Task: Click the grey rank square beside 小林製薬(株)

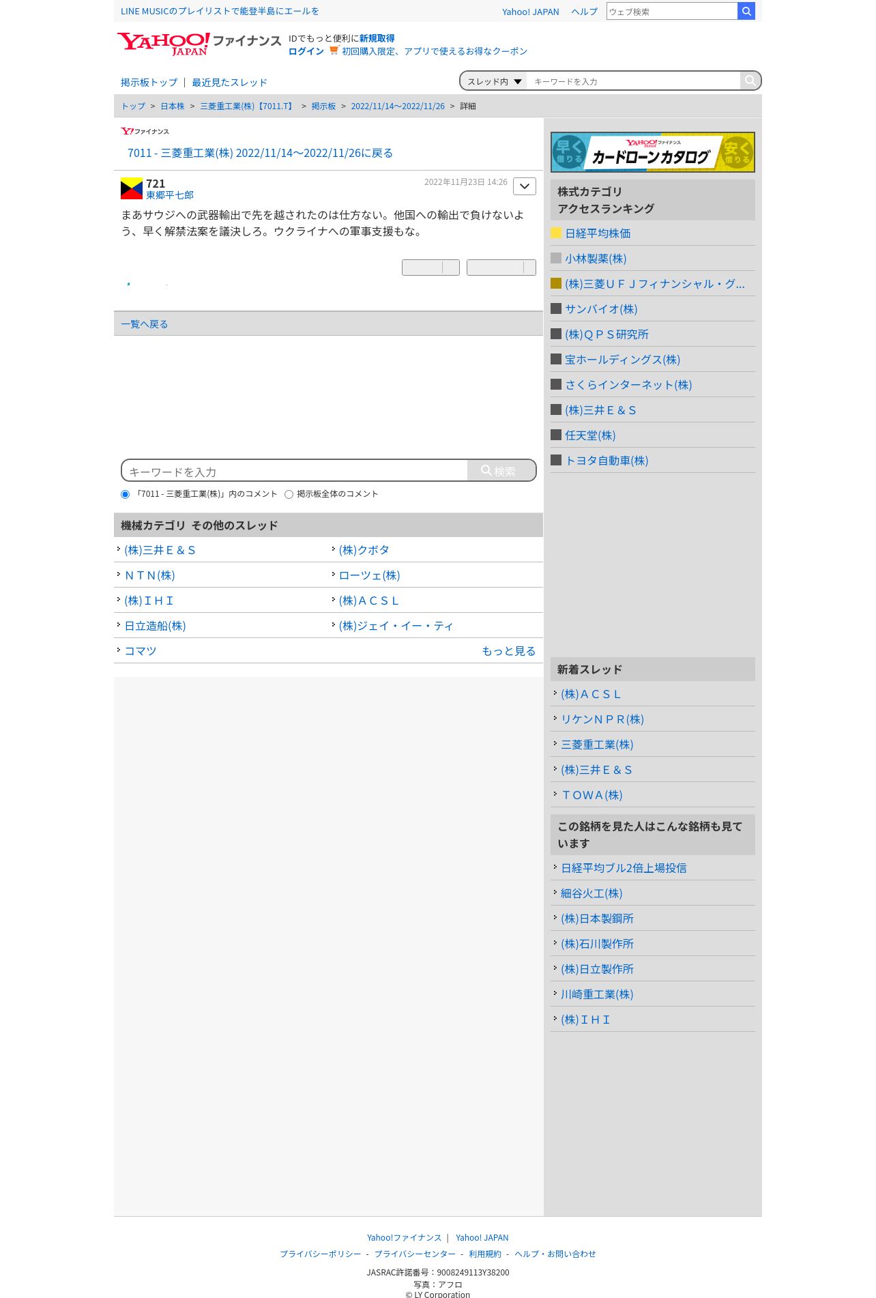Action: tap(556, 258)
